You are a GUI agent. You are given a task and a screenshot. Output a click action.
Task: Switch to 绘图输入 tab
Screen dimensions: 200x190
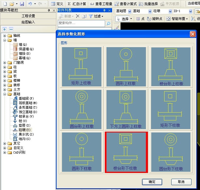[x=28, y=22]
